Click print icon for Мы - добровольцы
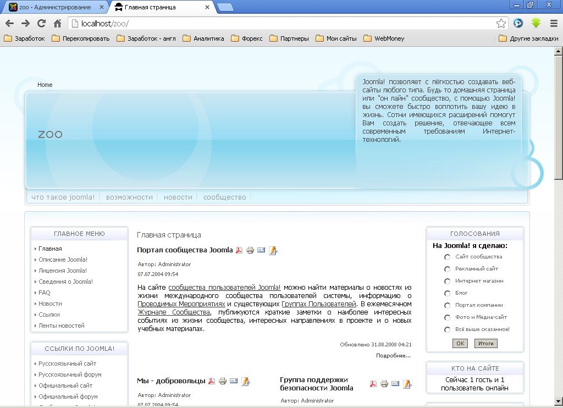 click(x=223, y=381)
